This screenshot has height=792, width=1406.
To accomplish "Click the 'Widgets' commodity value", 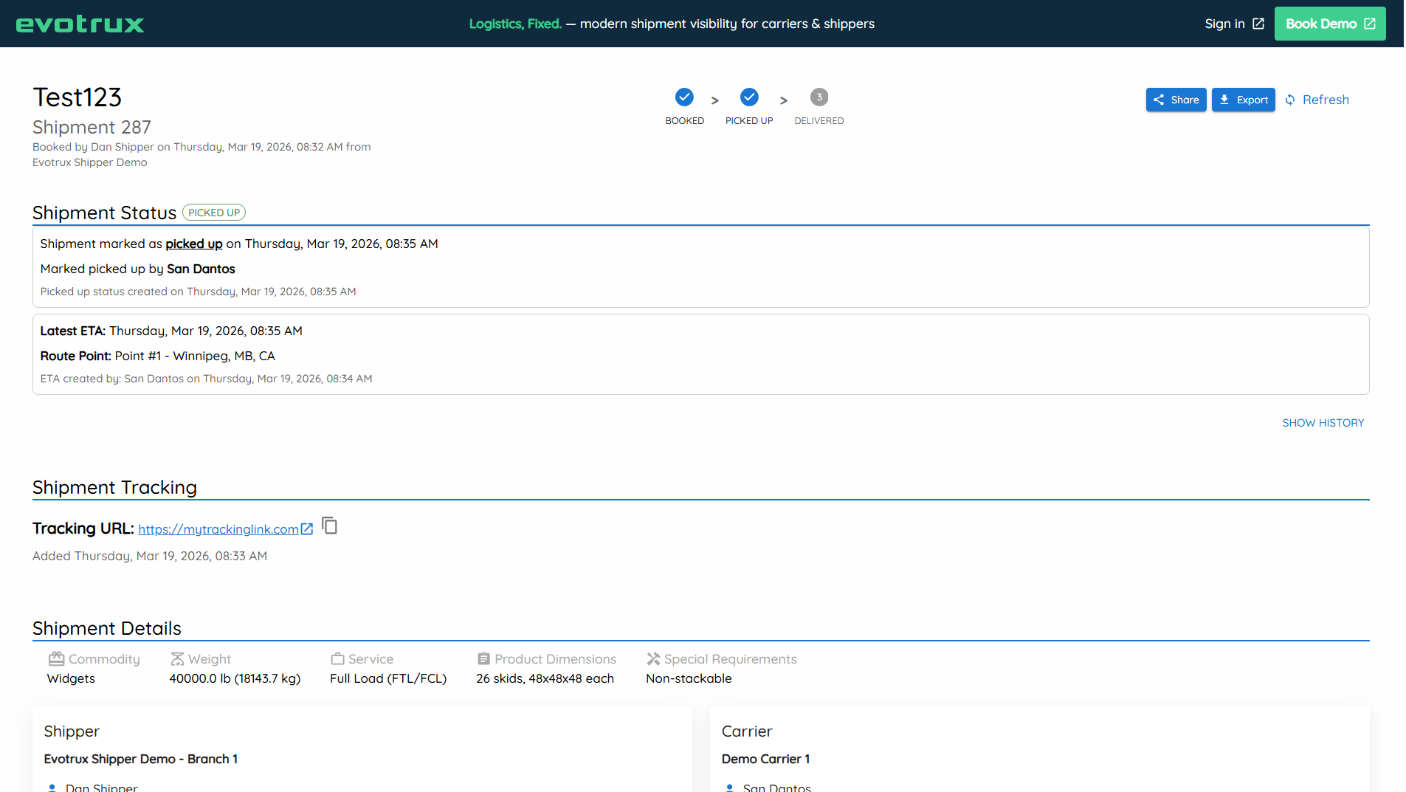I will click(x=71, y=678).
